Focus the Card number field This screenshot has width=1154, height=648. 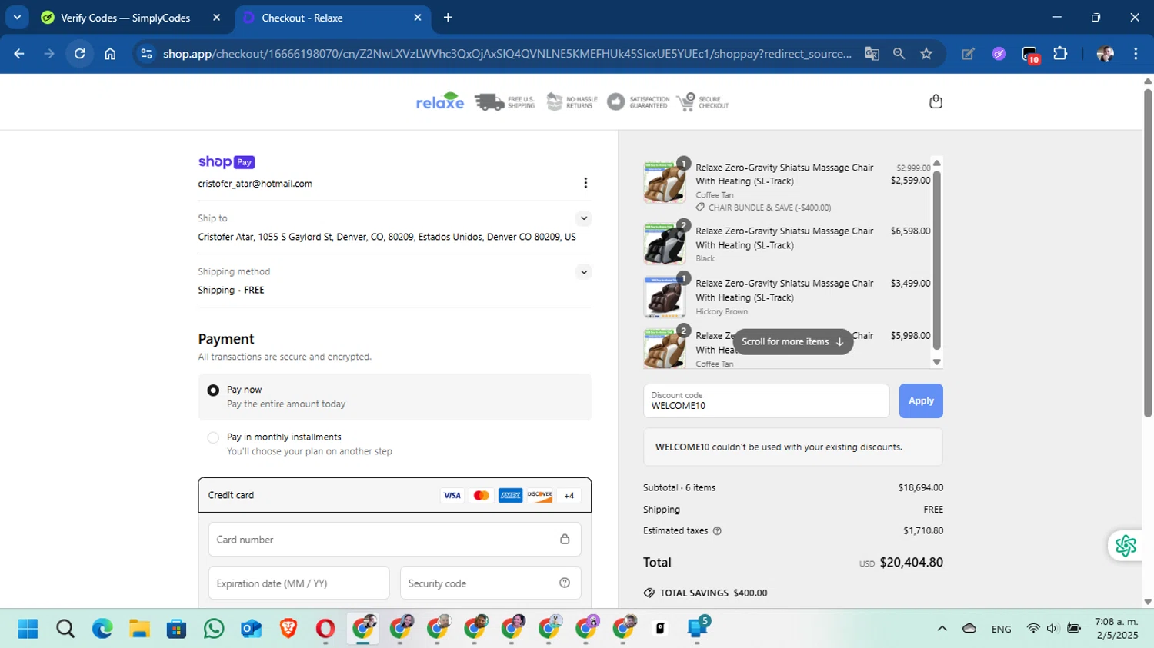tap(395, 539)
